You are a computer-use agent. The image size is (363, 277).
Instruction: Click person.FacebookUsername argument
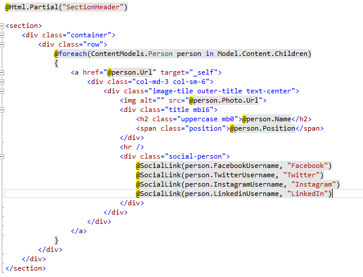[x=232, y=166]
